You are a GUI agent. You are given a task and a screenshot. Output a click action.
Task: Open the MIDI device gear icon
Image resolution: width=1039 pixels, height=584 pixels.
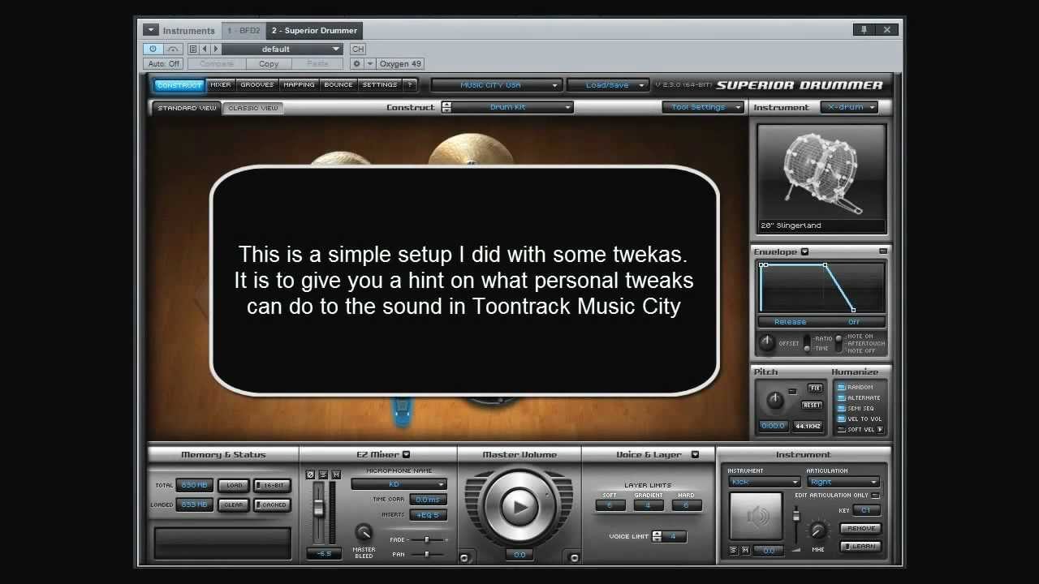[x=356, y=63]
